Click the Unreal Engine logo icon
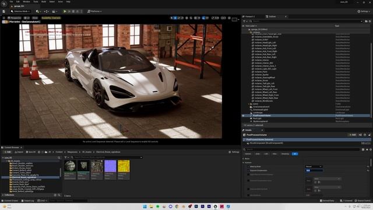 (x=4, y=3)
